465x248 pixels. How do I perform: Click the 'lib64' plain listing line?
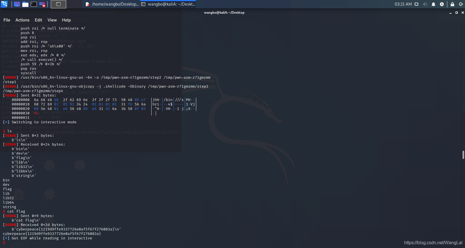(x=8, y=203)
